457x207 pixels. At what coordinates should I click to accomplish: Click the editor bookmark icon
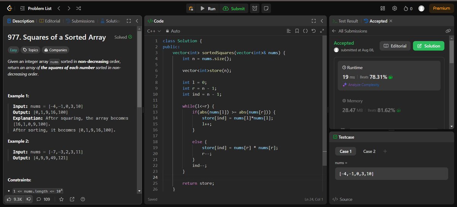pos(297,31)
